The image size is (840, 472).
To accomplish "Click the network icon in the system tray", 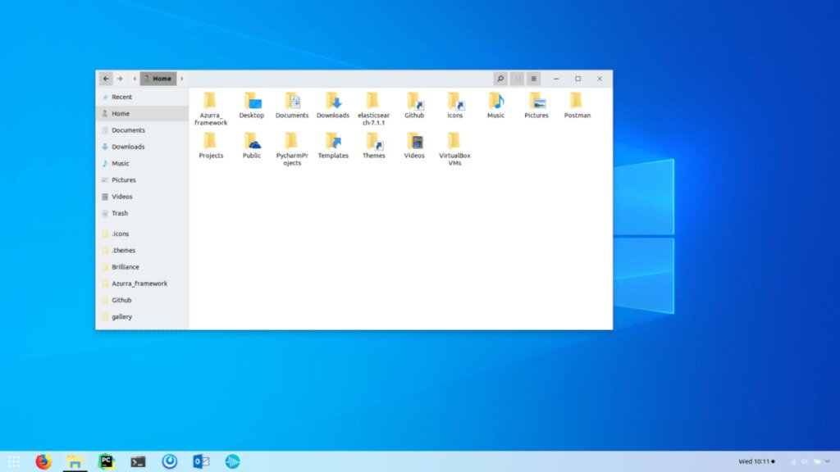I will (x=792, y=461).
